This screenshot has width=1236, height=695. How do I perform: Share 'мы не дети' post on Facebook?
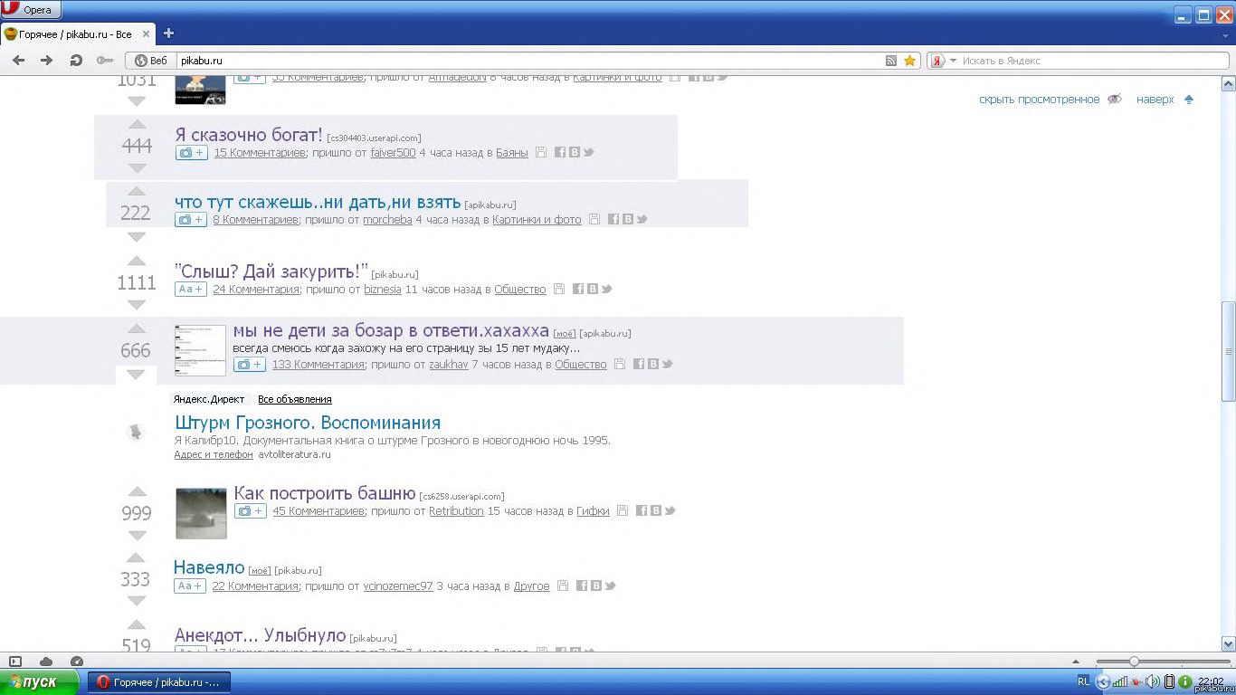639,364
